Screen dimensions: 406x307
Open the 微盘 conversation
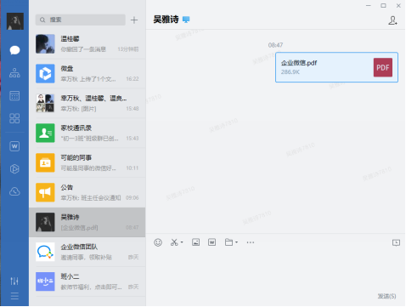(x=87, y=74)
